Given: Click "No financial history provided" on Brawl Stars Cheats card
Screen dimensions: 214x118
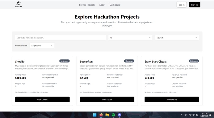Looking at the screenshot, I should point(161,92).
